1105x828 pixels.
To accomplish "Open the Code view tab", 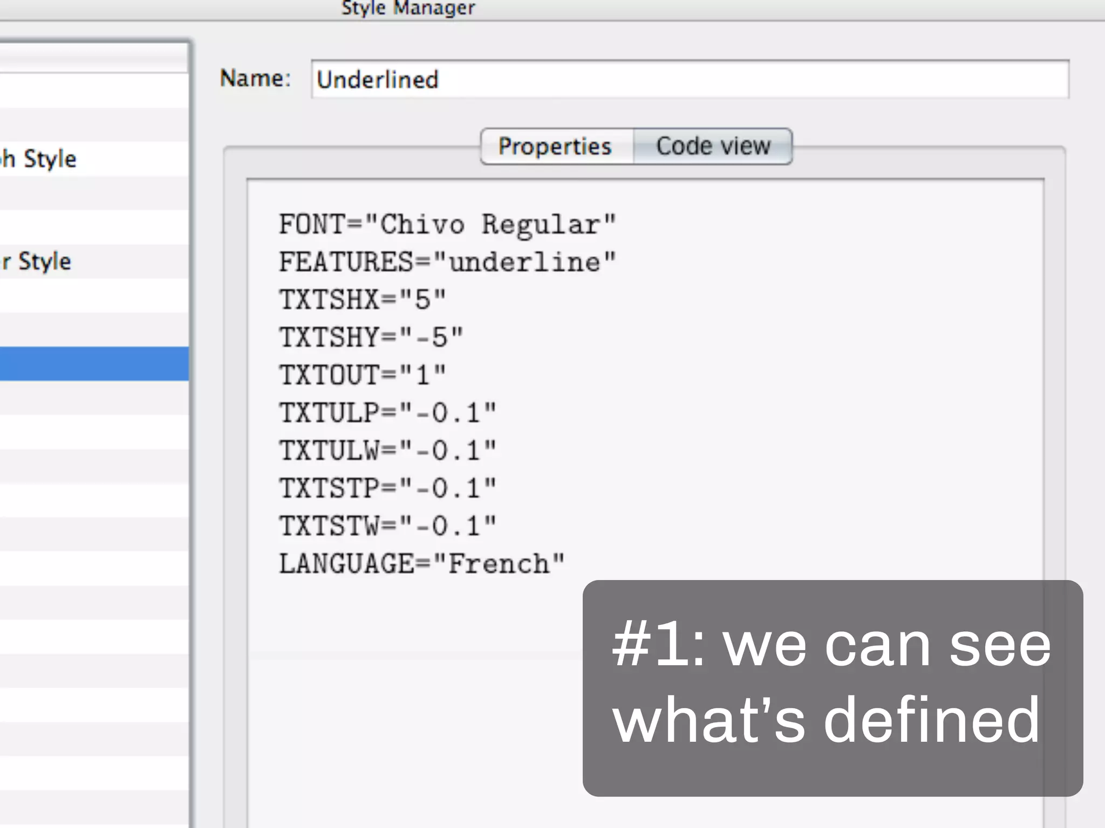I will pyautogui.click(x=712, y=147).
